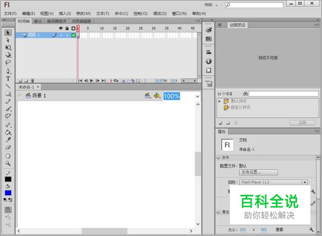Screen dimensions: 322x236
Task: Toggle outline view for all layers
Action: pyautogui.click(x=74, y=28)
